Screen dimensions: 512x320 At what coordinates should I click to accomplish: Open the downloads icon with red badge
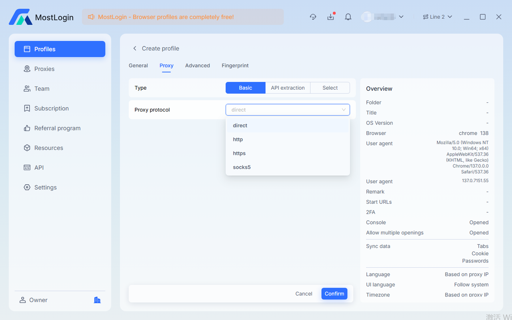330,17
